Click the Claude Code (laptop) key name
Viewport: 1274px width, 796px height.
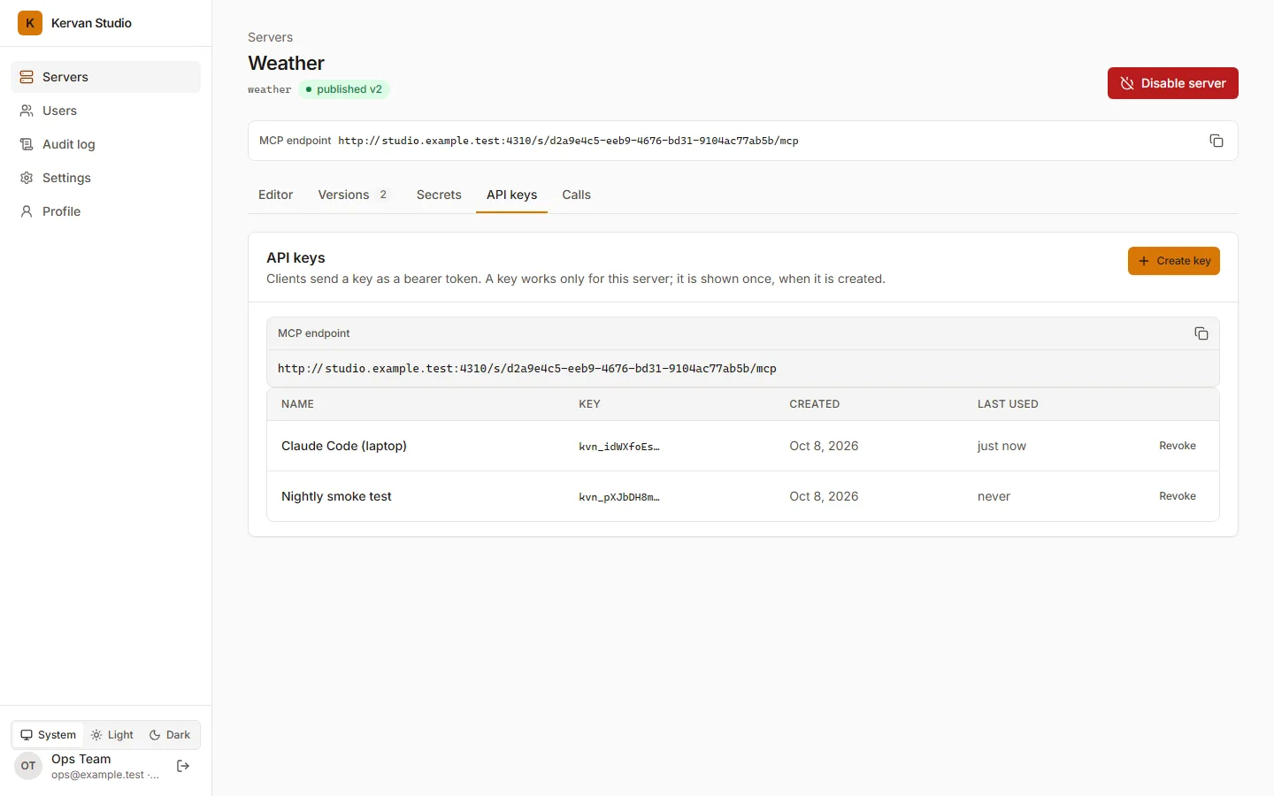[344, 446]
